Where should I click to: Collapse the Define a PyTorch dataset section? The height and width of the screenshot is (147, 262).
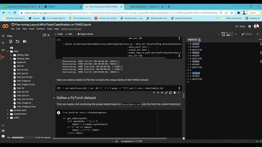[54, 98]
